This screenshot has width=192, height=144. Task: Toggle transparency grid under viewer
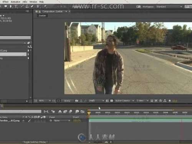pyautogui.click(x=112, y=101)
